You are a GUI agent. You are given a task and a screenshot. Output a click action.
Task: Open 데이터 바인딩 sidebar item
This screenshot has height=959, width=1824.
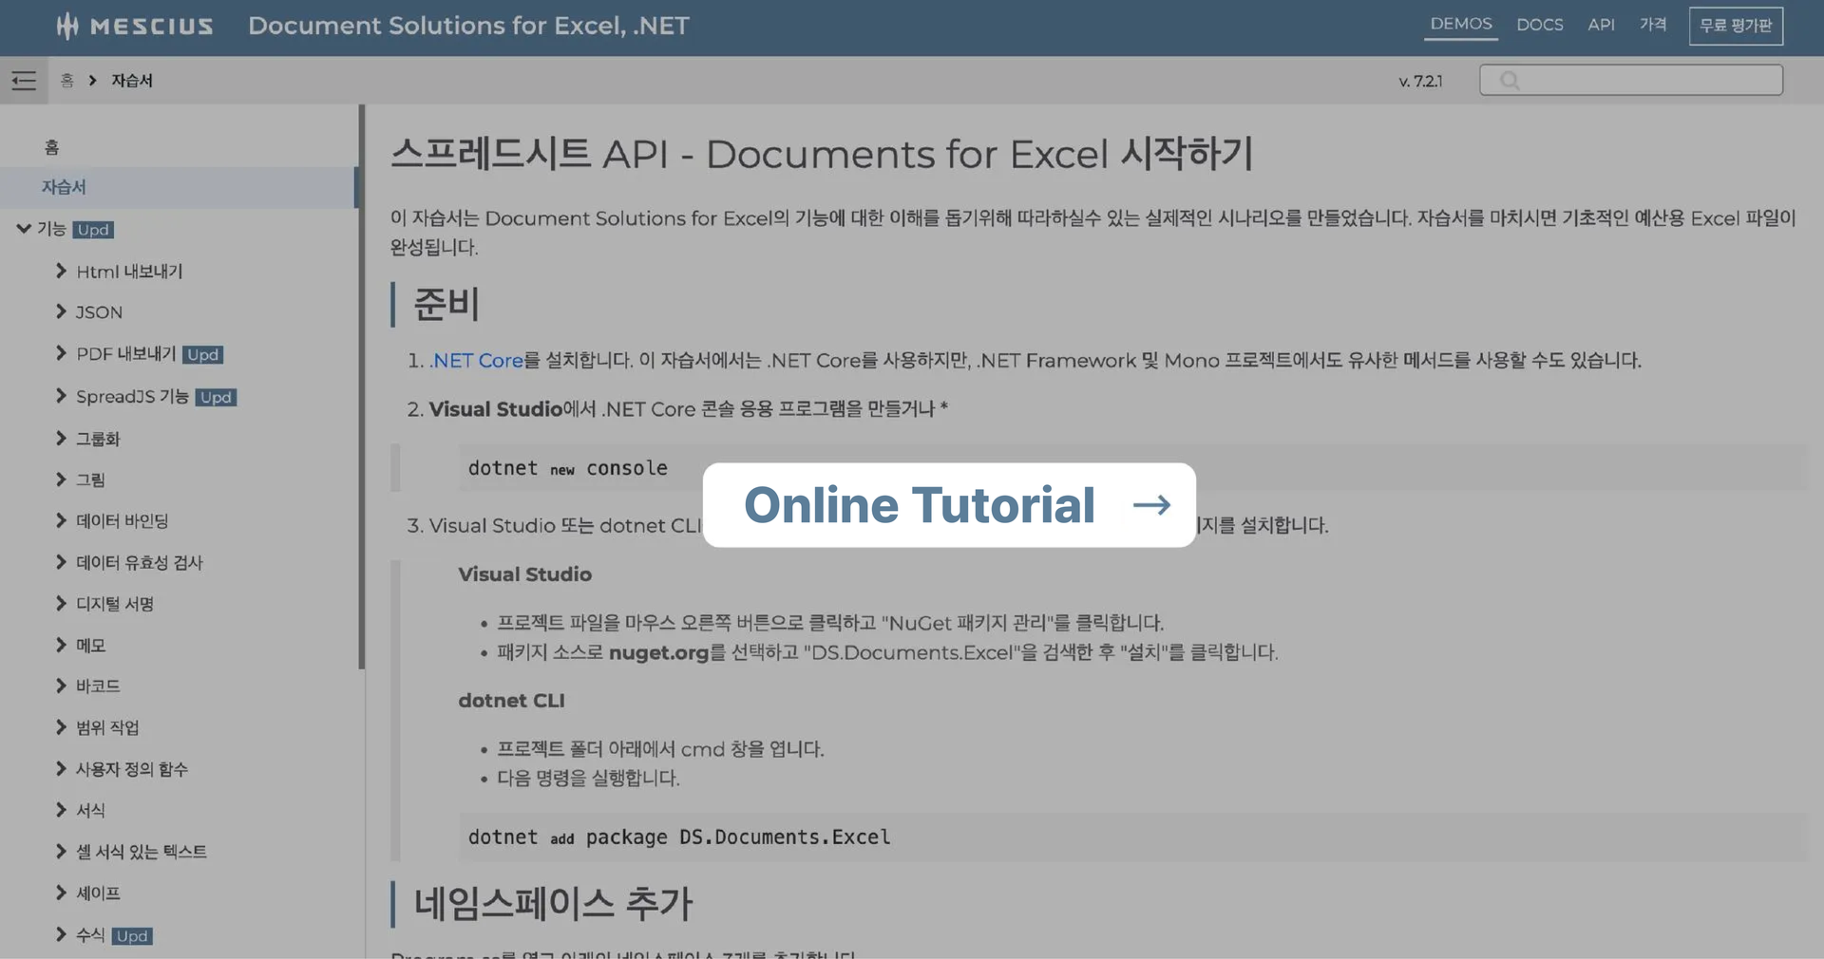tap(123, 521)
